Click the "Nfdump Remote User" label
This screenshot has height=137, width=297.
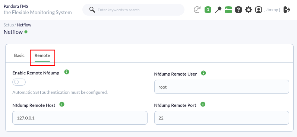(x=176, y=74)
